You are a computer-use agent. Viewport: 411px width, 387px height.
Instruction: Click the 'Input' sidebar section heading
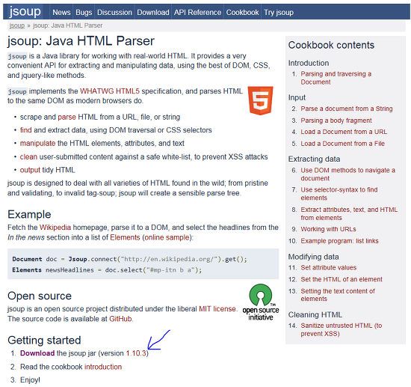(297, 97)
